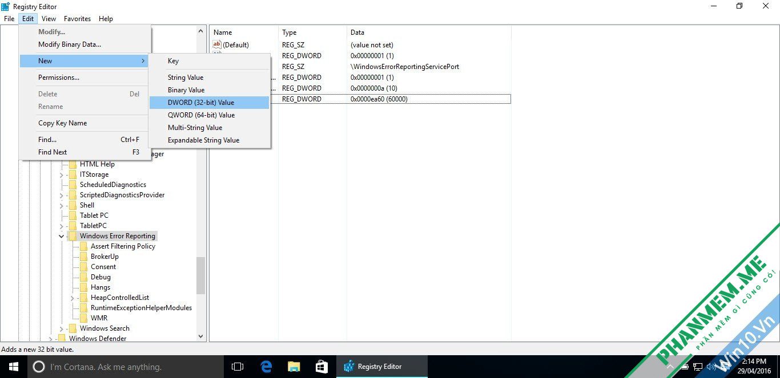Choose Key from the New submenu

coord(209,61)
